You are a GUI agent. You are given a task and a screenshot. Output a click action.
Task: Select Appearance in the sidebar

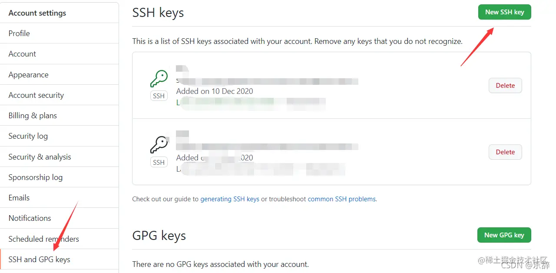[x=28, y=75]
